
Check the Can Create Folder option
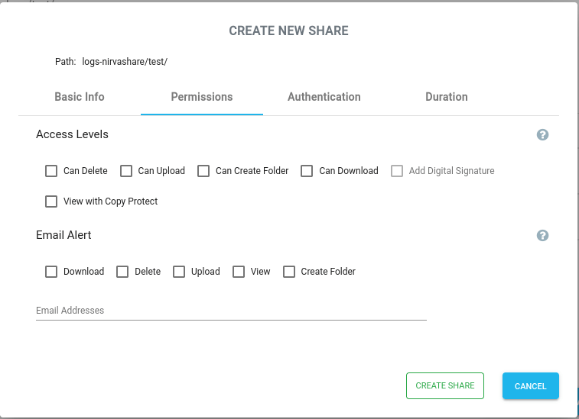tap(203, 171)
